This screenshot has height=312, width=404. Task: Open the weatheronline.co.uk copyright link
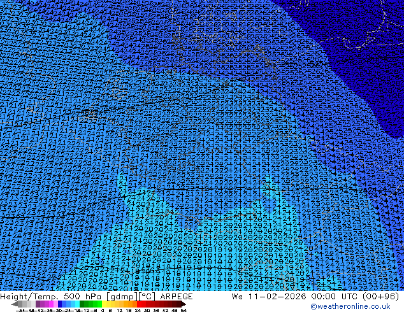350,306
